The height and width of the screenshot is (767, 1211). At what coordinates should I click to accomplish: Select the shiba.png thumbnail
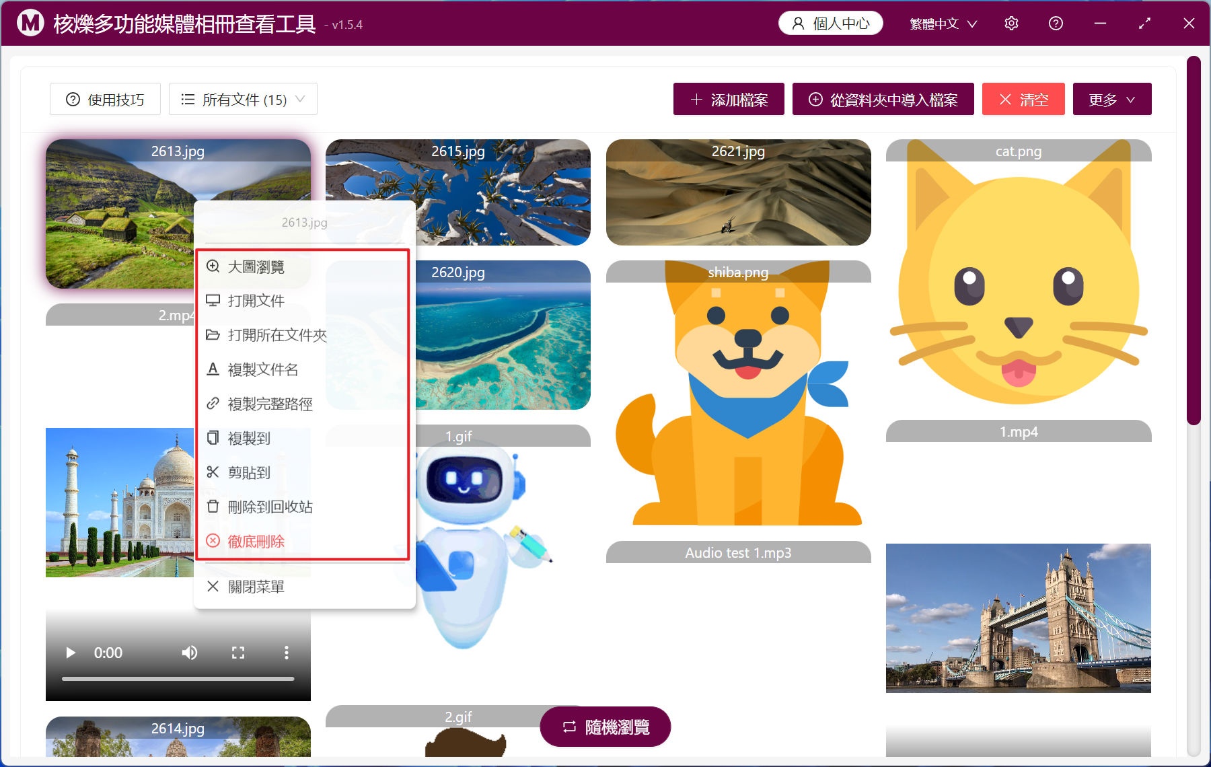click(738, 393)
